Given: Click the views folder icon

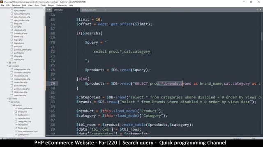Looking at the screenshot, I should (10, 99).
